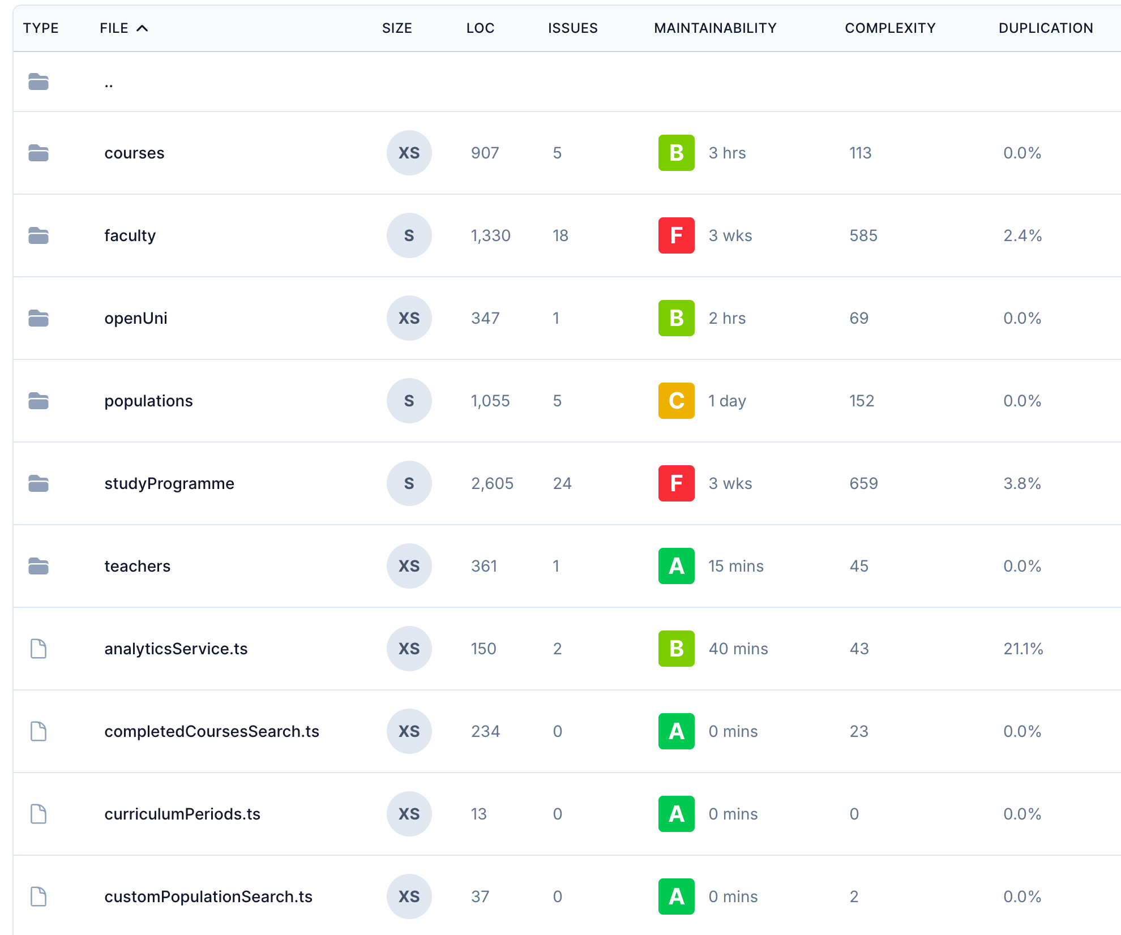Viewport: 1121px width, 935px height.
Task: Click the studyProgramme folder icon
Action: click(x=38, y=483)
